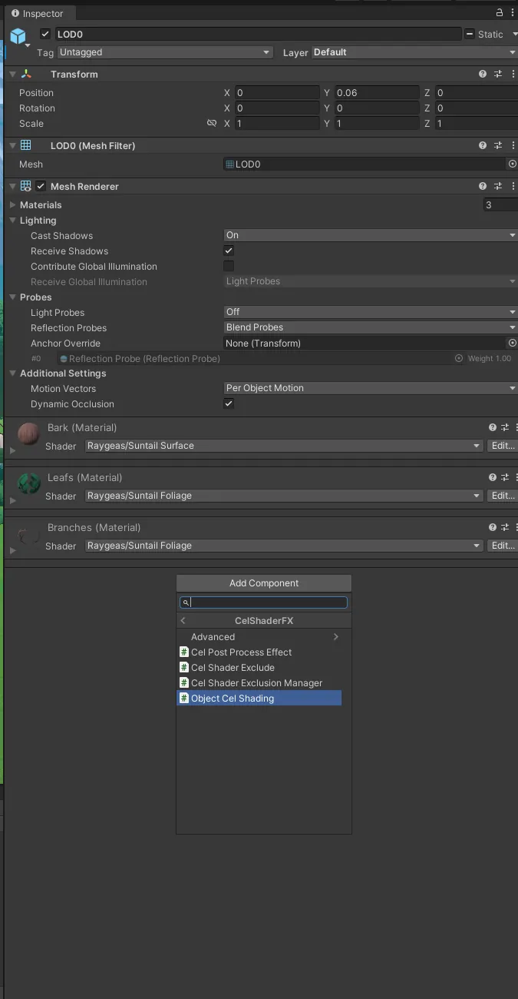Viewport: 518px width, 999px height.
Task: Open the Leafs material Shader dropdown
Action: point(284,496)
